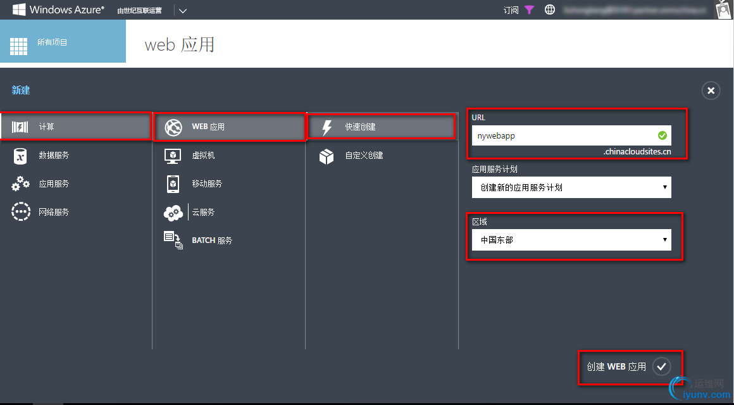Select the 数据服务 category
The height and width of the screenshot is (405, 734).
[x=76, y=155]
